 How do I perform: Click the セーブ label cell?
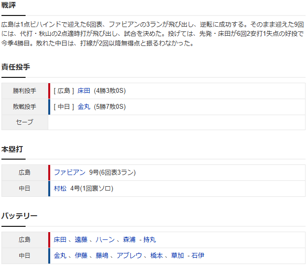click(x=25, y=122)
